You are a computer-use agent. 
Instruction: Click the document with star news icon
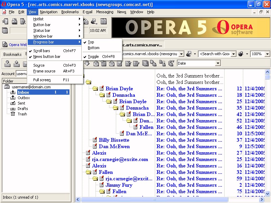[x=128, y=63]
